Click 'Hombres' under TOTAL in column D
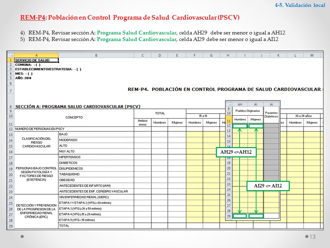330x248 pixels. (159, 123)
